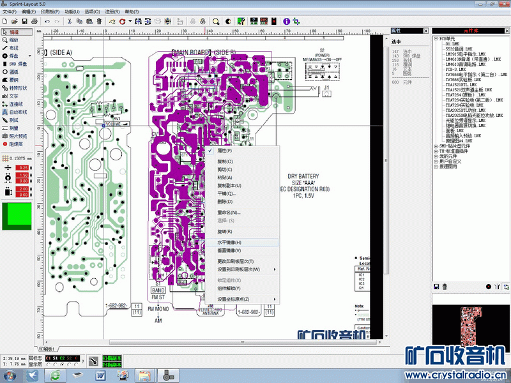Expand the TH-标准直插件 tree node
The image size is (511, 383).
coord(436,151)
